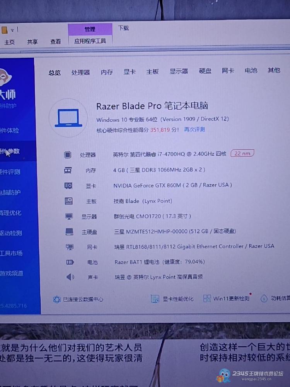Click the sound card speaker icon

pos(70,277)
